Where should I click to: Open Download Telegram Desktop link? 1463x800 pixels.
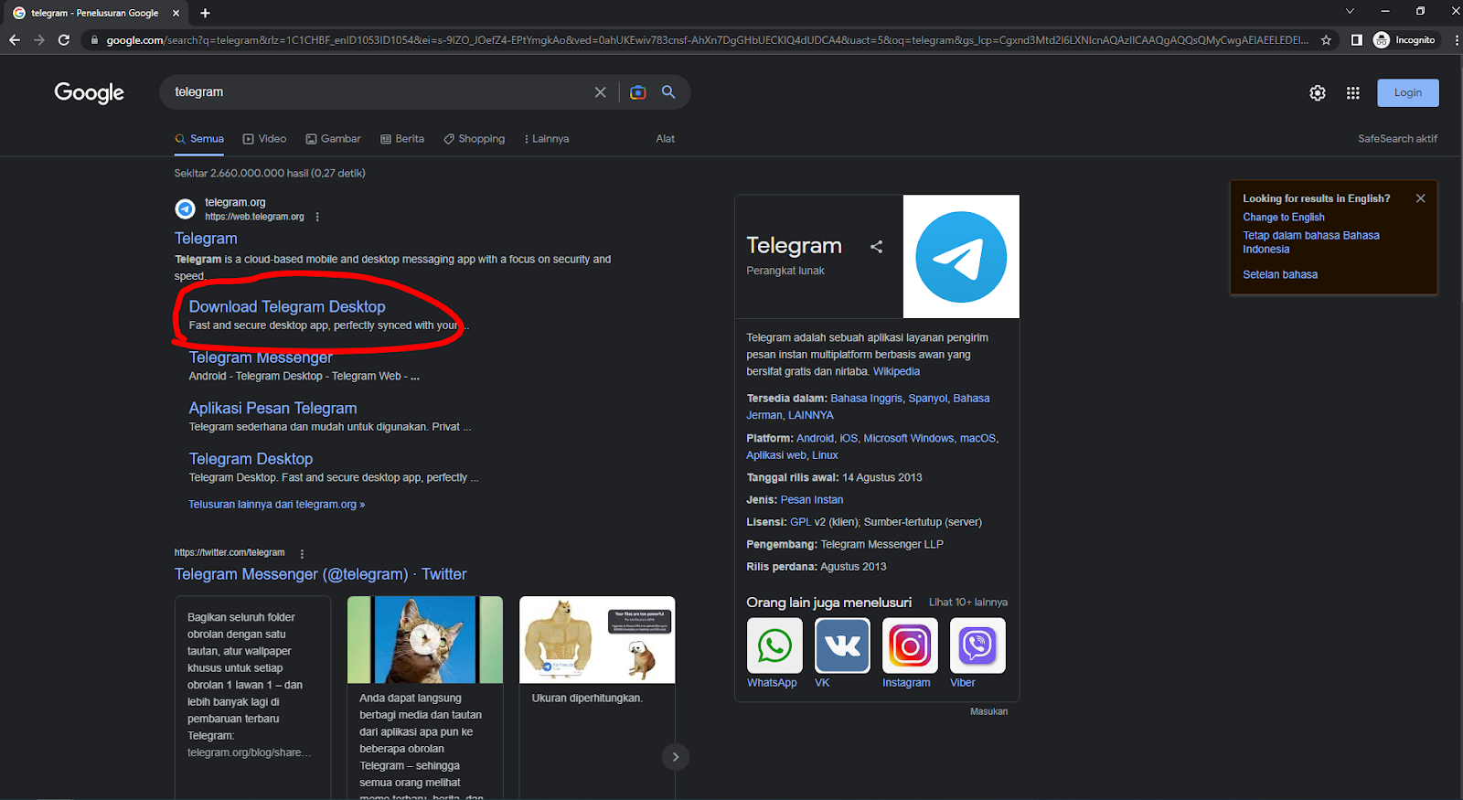[287, 307]
